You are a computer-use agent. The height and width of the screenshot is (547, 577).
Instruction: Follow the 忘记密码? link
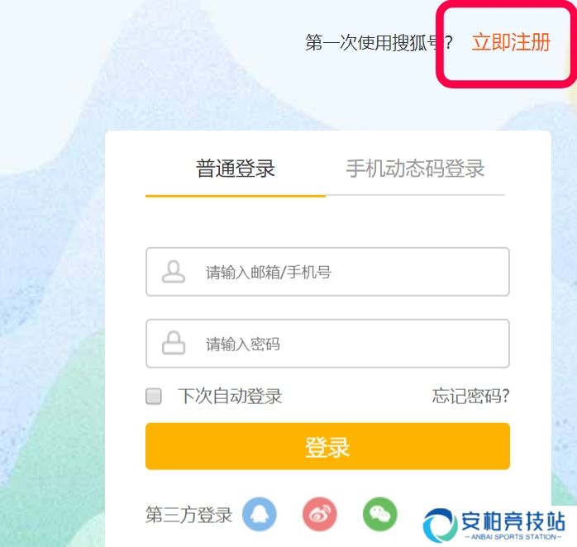pyautogui.click(x=471, y=397)
